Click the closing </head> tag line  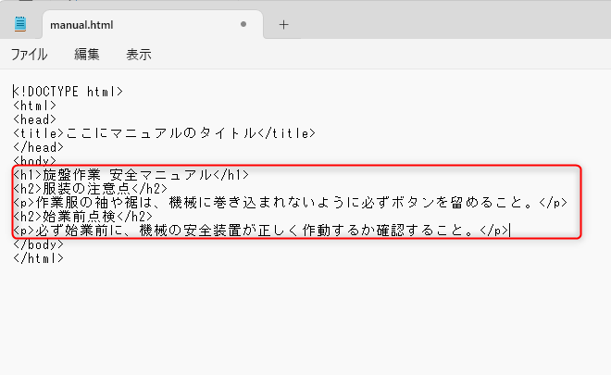click(38, 148)
